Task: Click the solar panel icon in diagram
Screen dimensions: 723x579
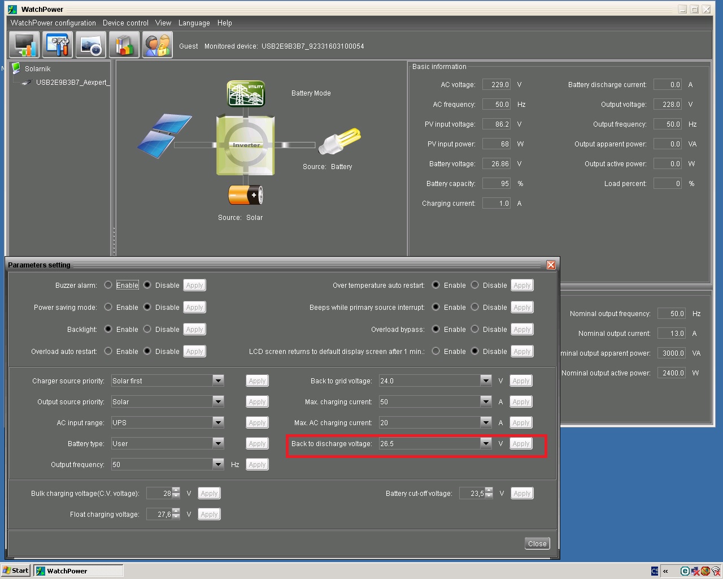Action: (164, 136)
